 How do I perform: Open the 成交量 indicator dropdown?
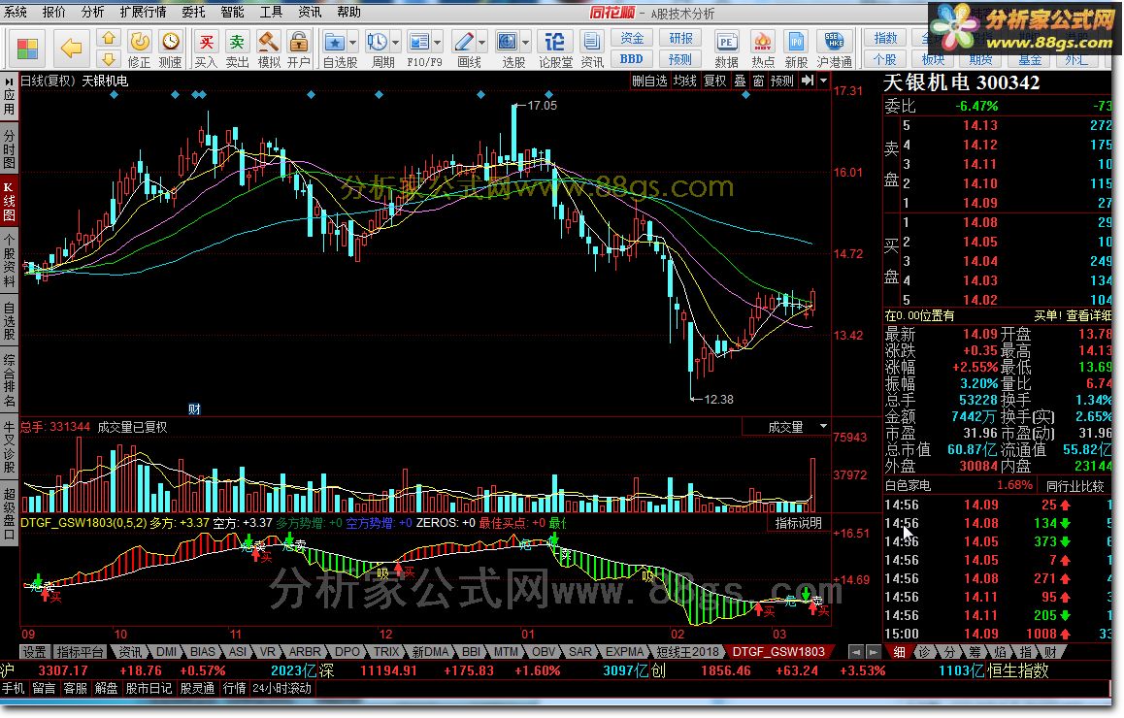tap(823, 426)
